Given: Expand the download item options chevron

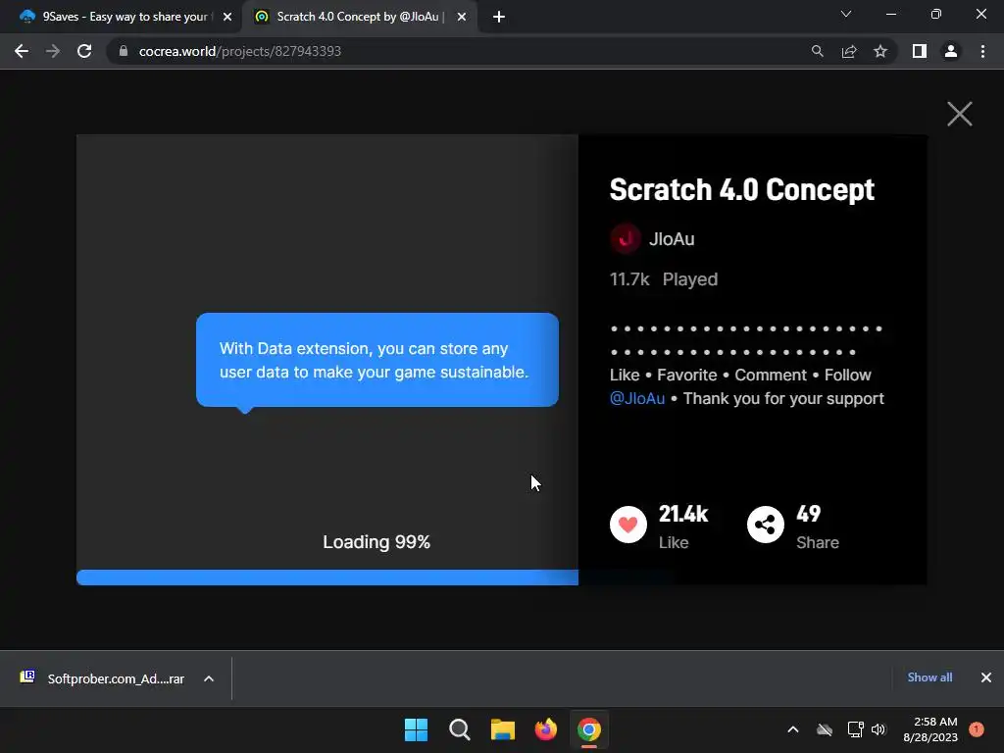Looking at the screenshot, I should (x=209, y=678).
